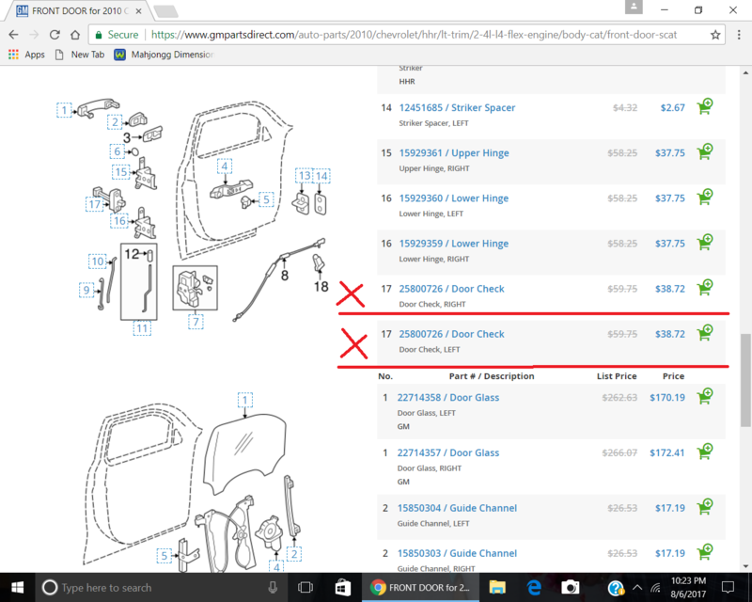Click the Secure site info label
Image resolution: width=752 pixels, height=602 pixels.
(117, 35)
